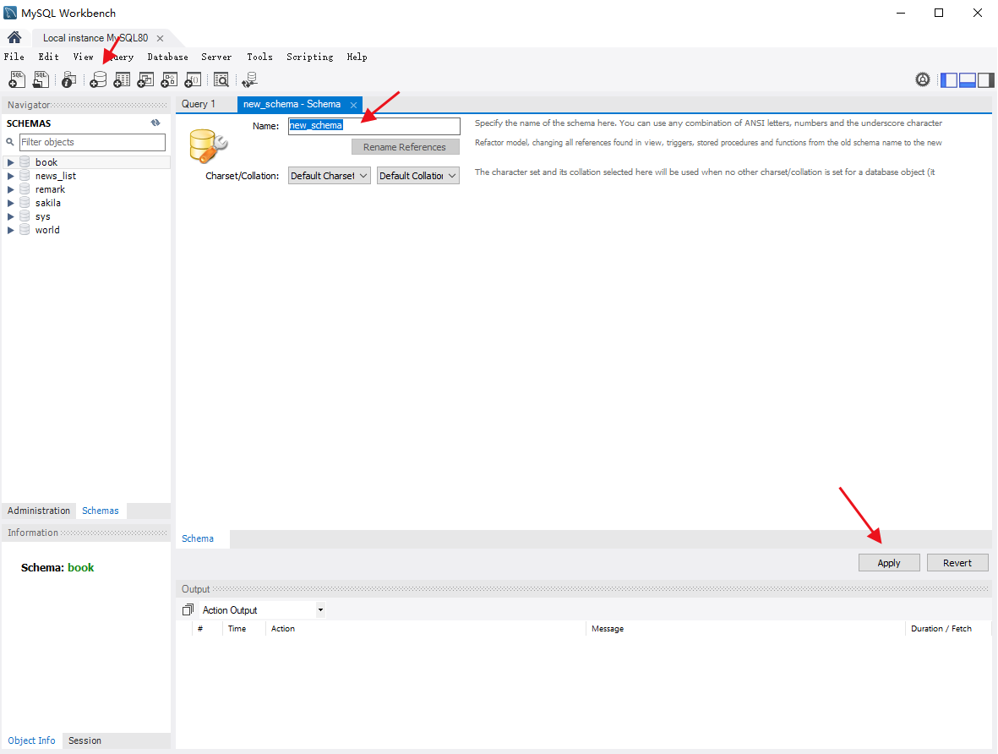Select the Object Info tab
The height and width of the screenshot is (754, 998).
point(31,740)
